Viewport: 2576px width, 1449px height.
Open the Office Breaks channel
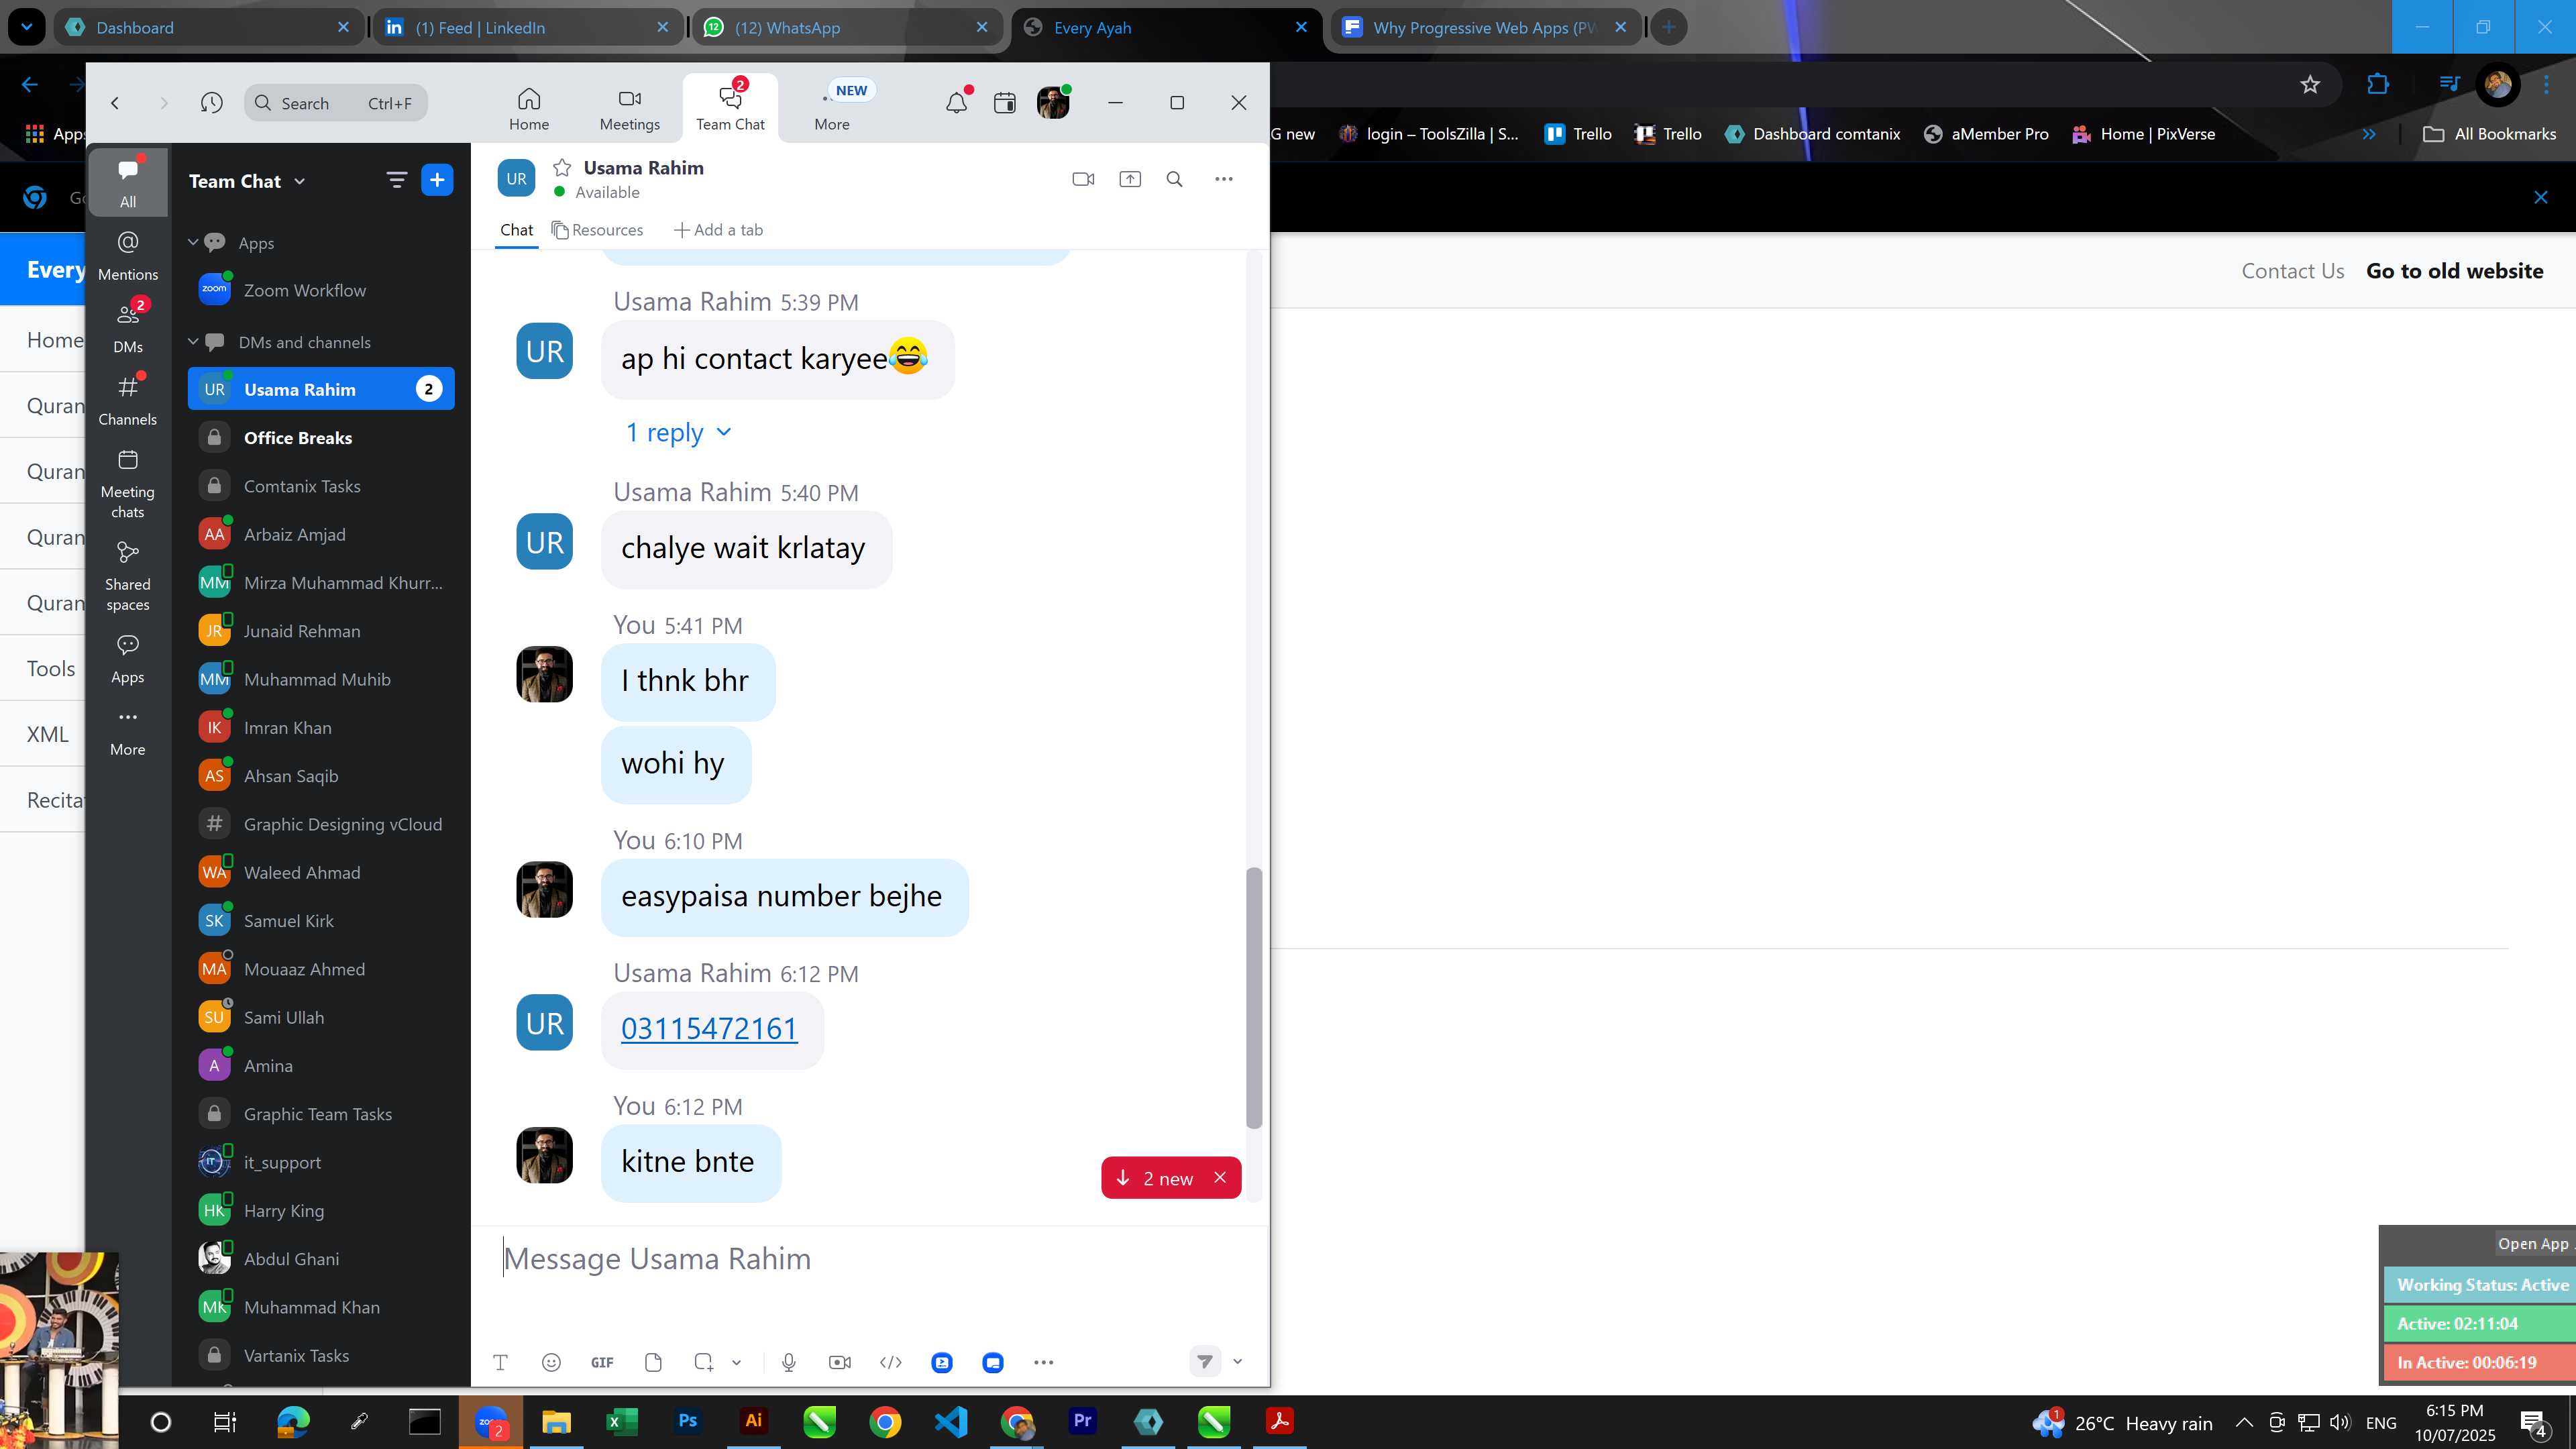321,438
